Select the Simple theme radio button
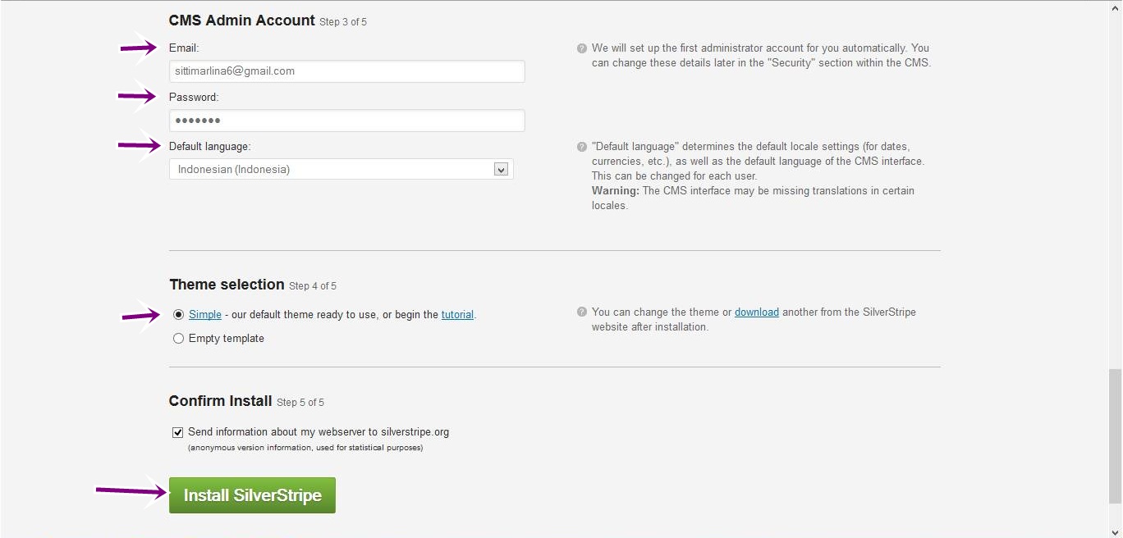Viewport: 1123px width, 538px height. 178,315
